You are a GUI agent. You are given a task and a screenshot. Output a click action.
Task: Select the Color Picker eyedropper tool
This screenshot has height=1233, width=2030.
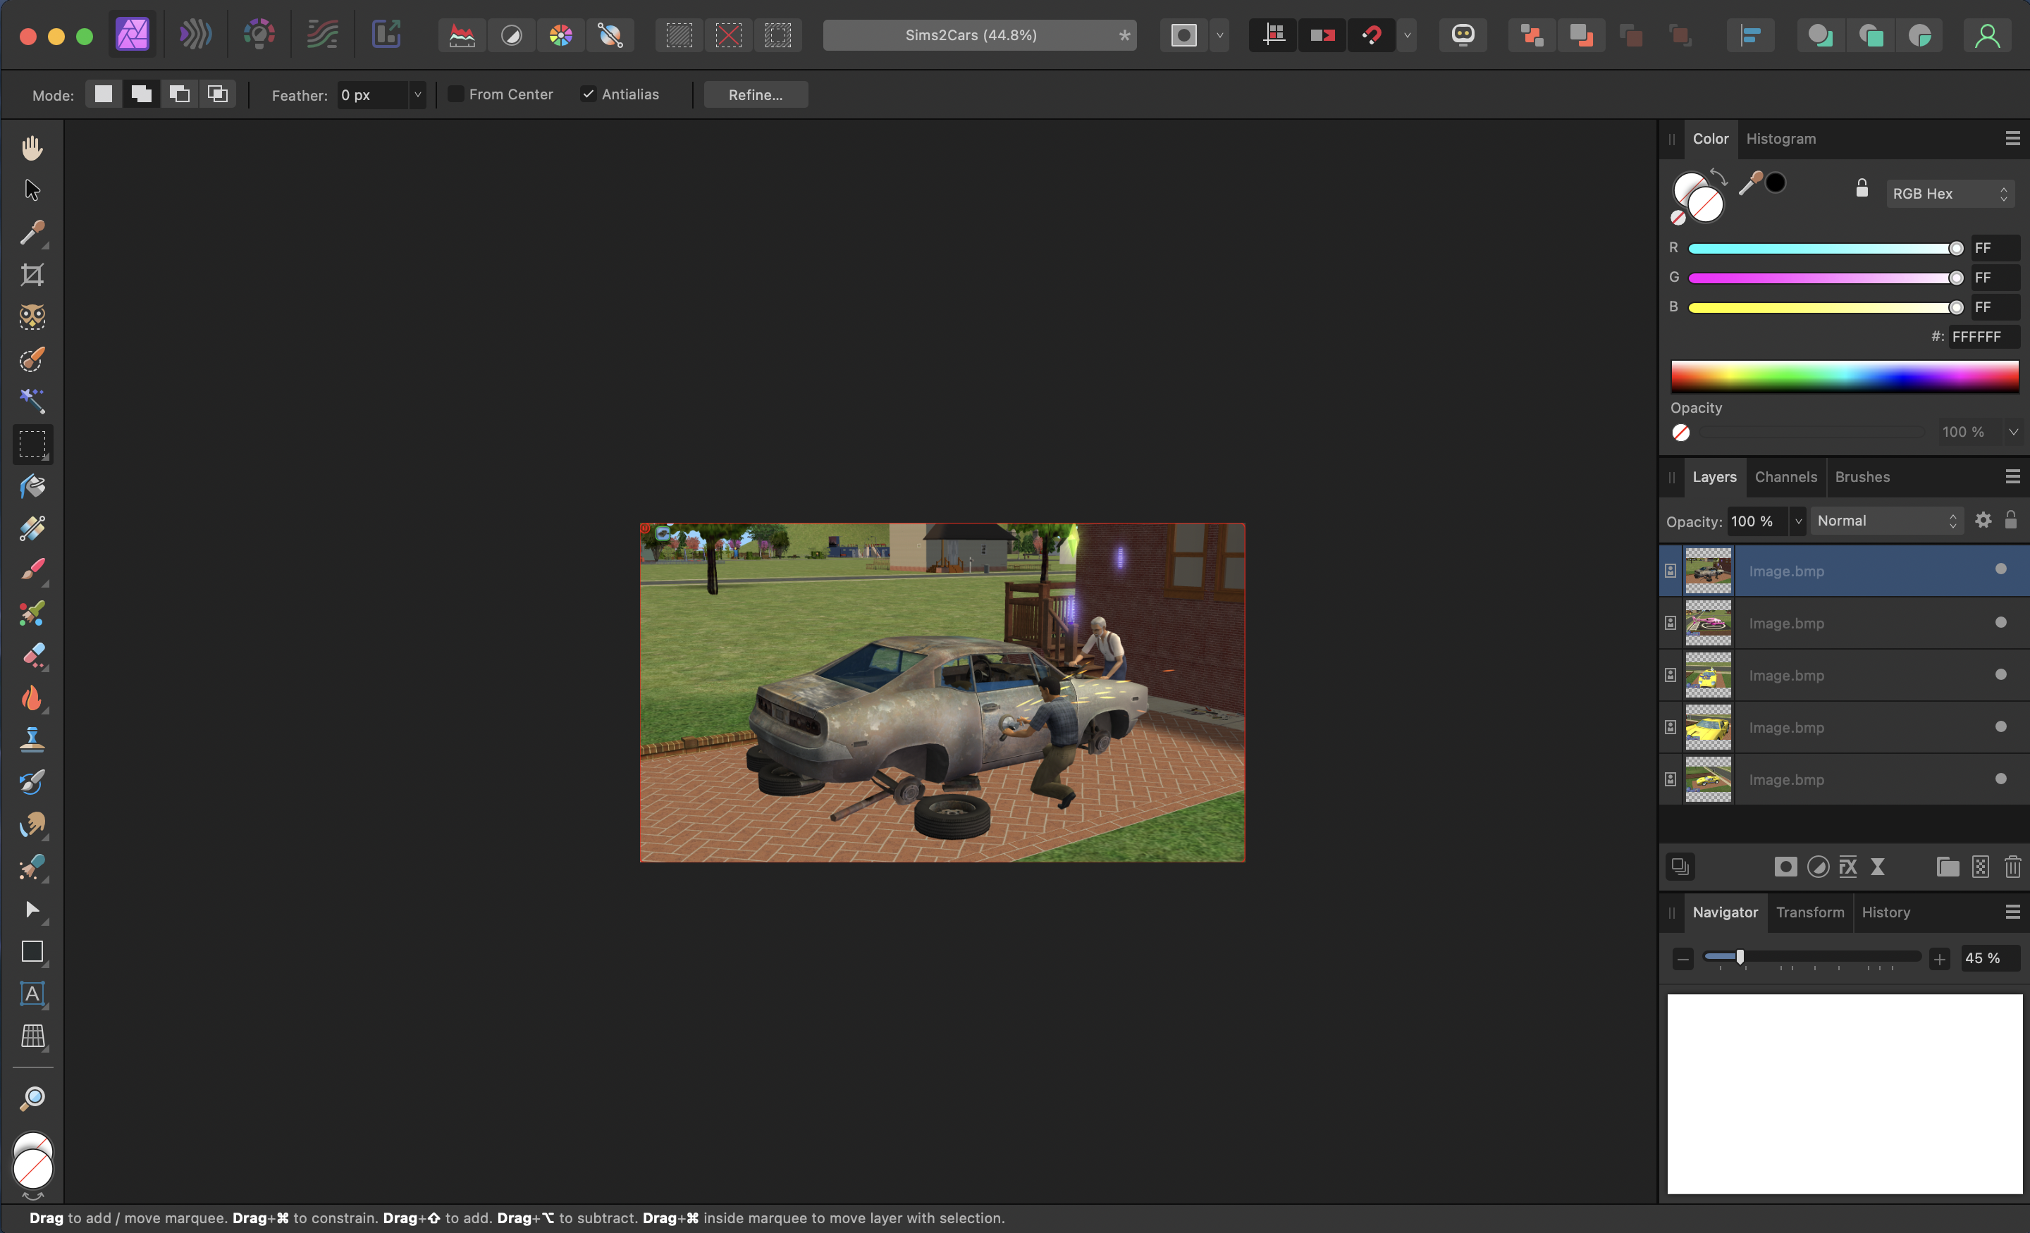click(32, 233)
